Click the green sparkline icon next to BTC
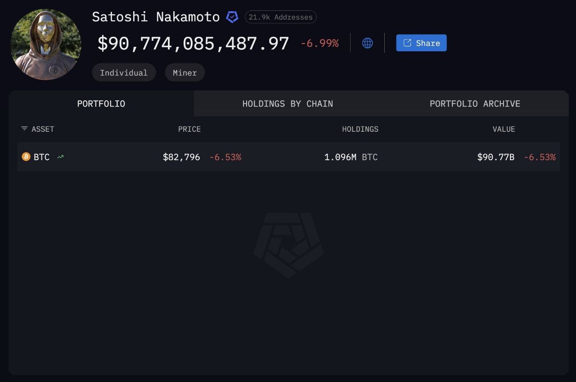576x382 pixels. (x=60, y=157)
